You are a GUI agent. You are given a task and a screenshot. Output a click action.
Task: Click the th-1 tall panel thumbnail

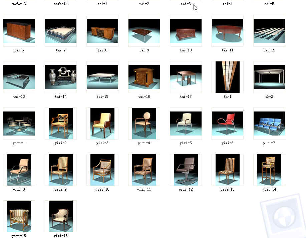point(228,77)
